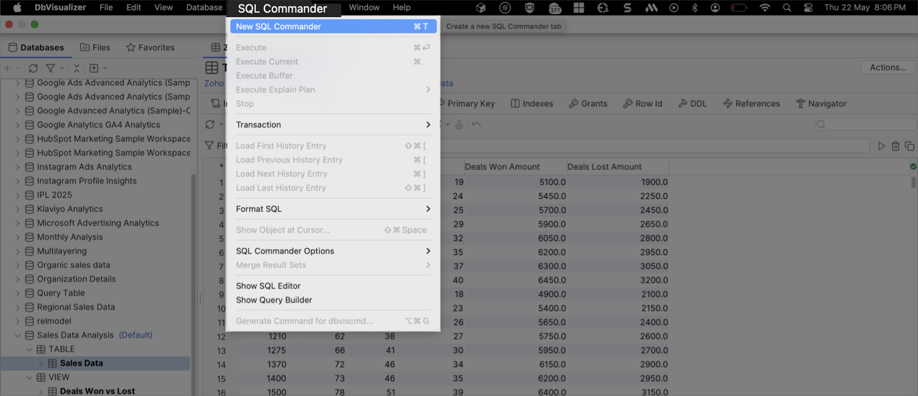The image size is (918, 396).
Task: Click the trash icon beside filter field
Action: click(x=895, y=146)
